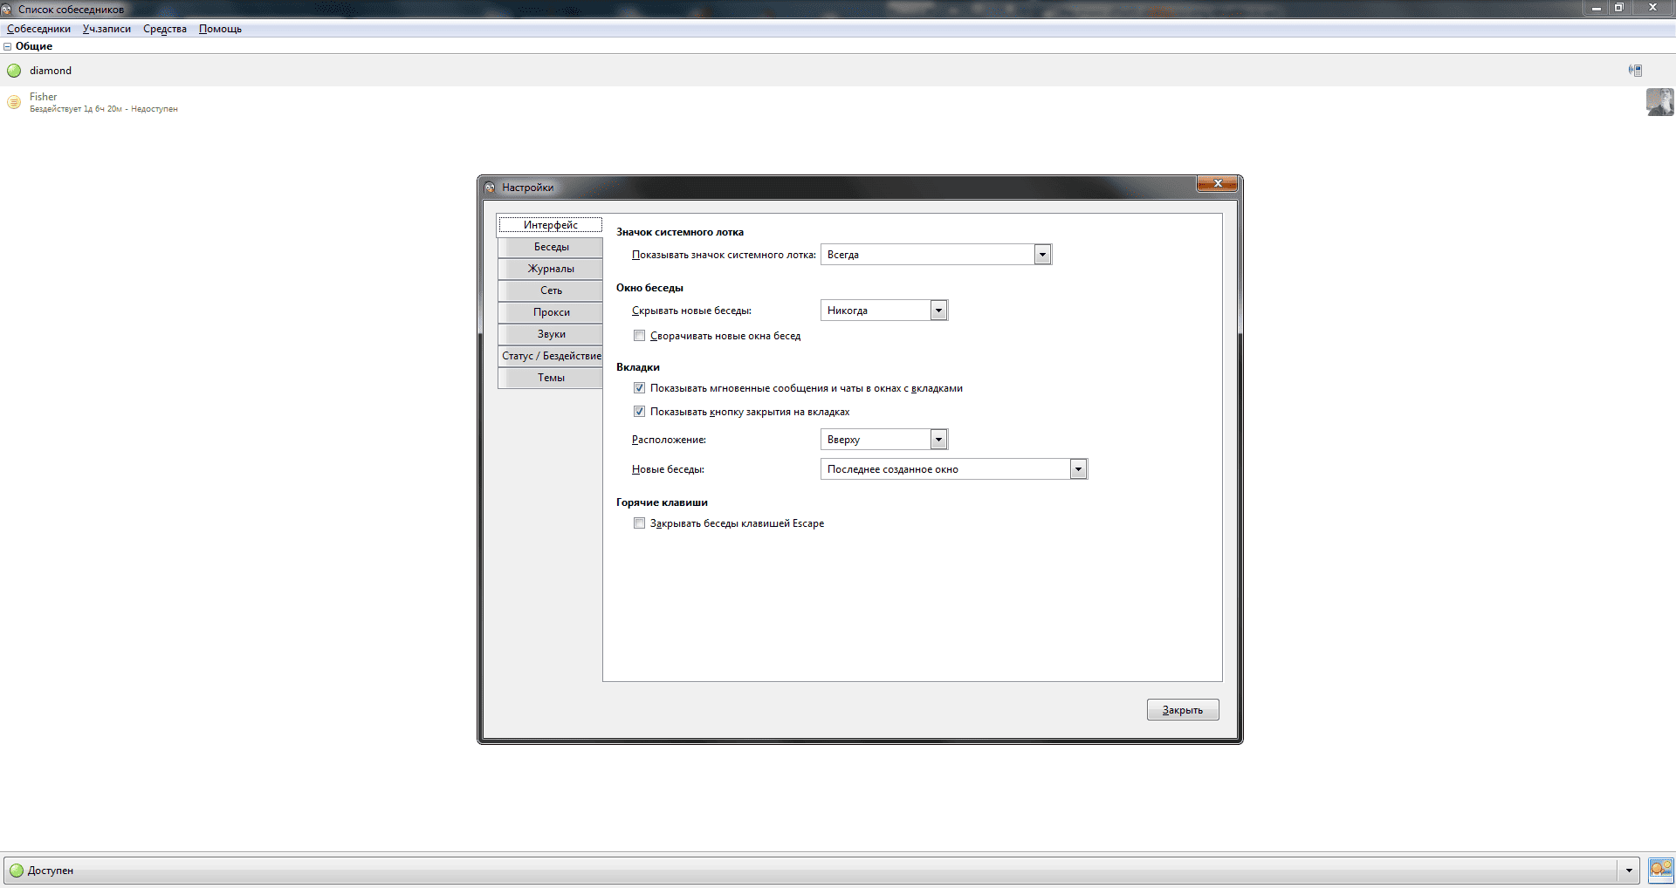This screenshot has width=1676, height=888.
Task: Click the green status icon next to diamond
Action: click(x=14, y=71)
